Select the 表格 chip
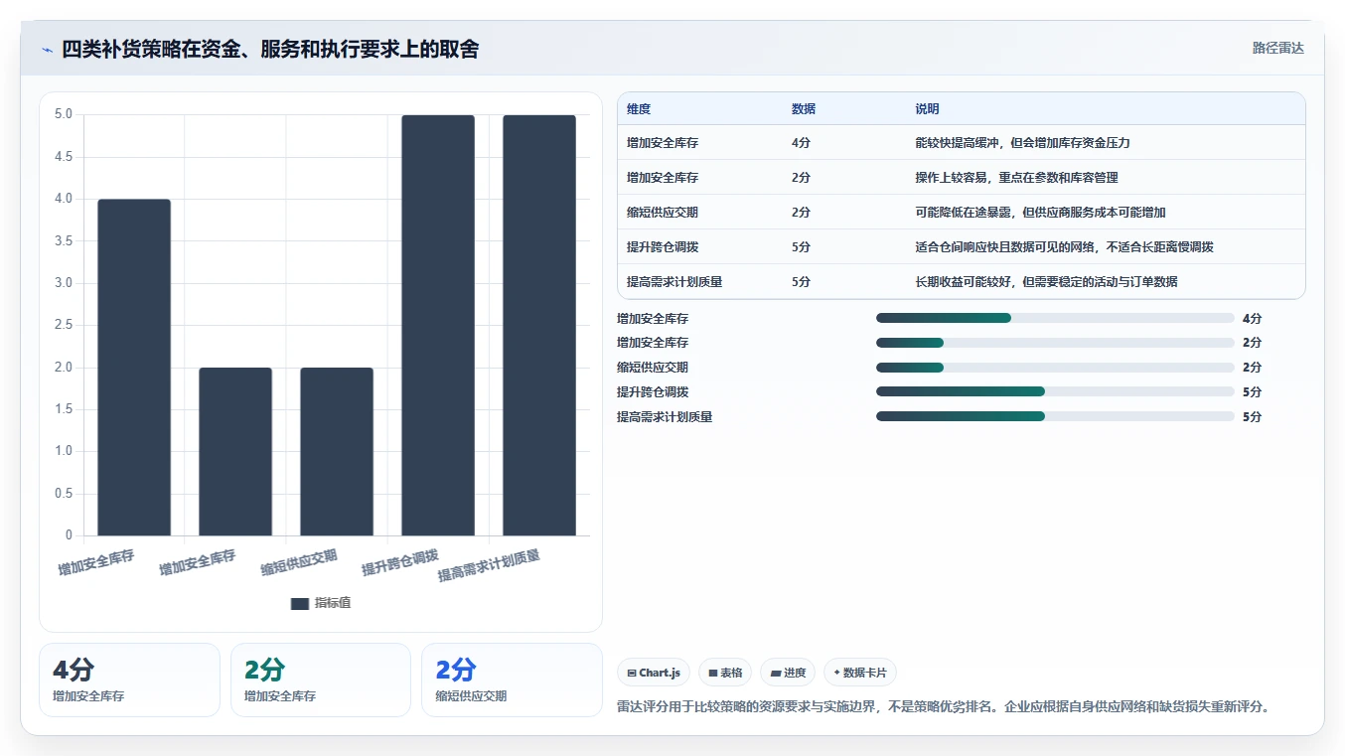This screenshot has height=756, width=1345. (725, 673)
